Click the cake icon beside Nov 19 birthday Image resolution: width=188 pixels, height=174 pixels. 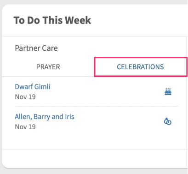[168, 91]
